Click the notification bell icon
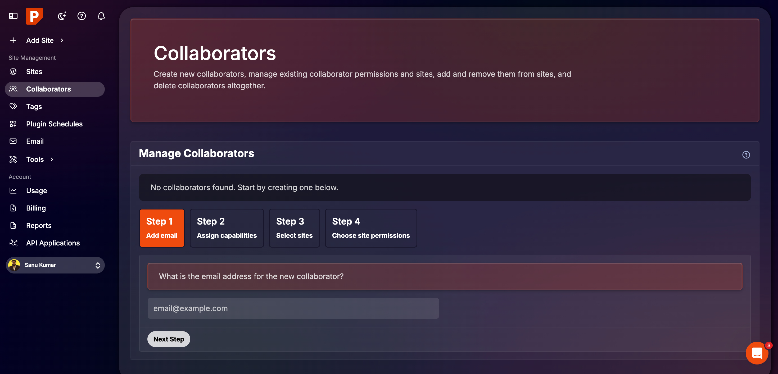Screen dimensions: 778x374 click(x=101, y=16)
